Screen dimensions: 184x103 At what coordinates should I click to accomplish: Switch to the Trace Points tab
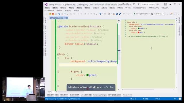click(x=127, y=95)
